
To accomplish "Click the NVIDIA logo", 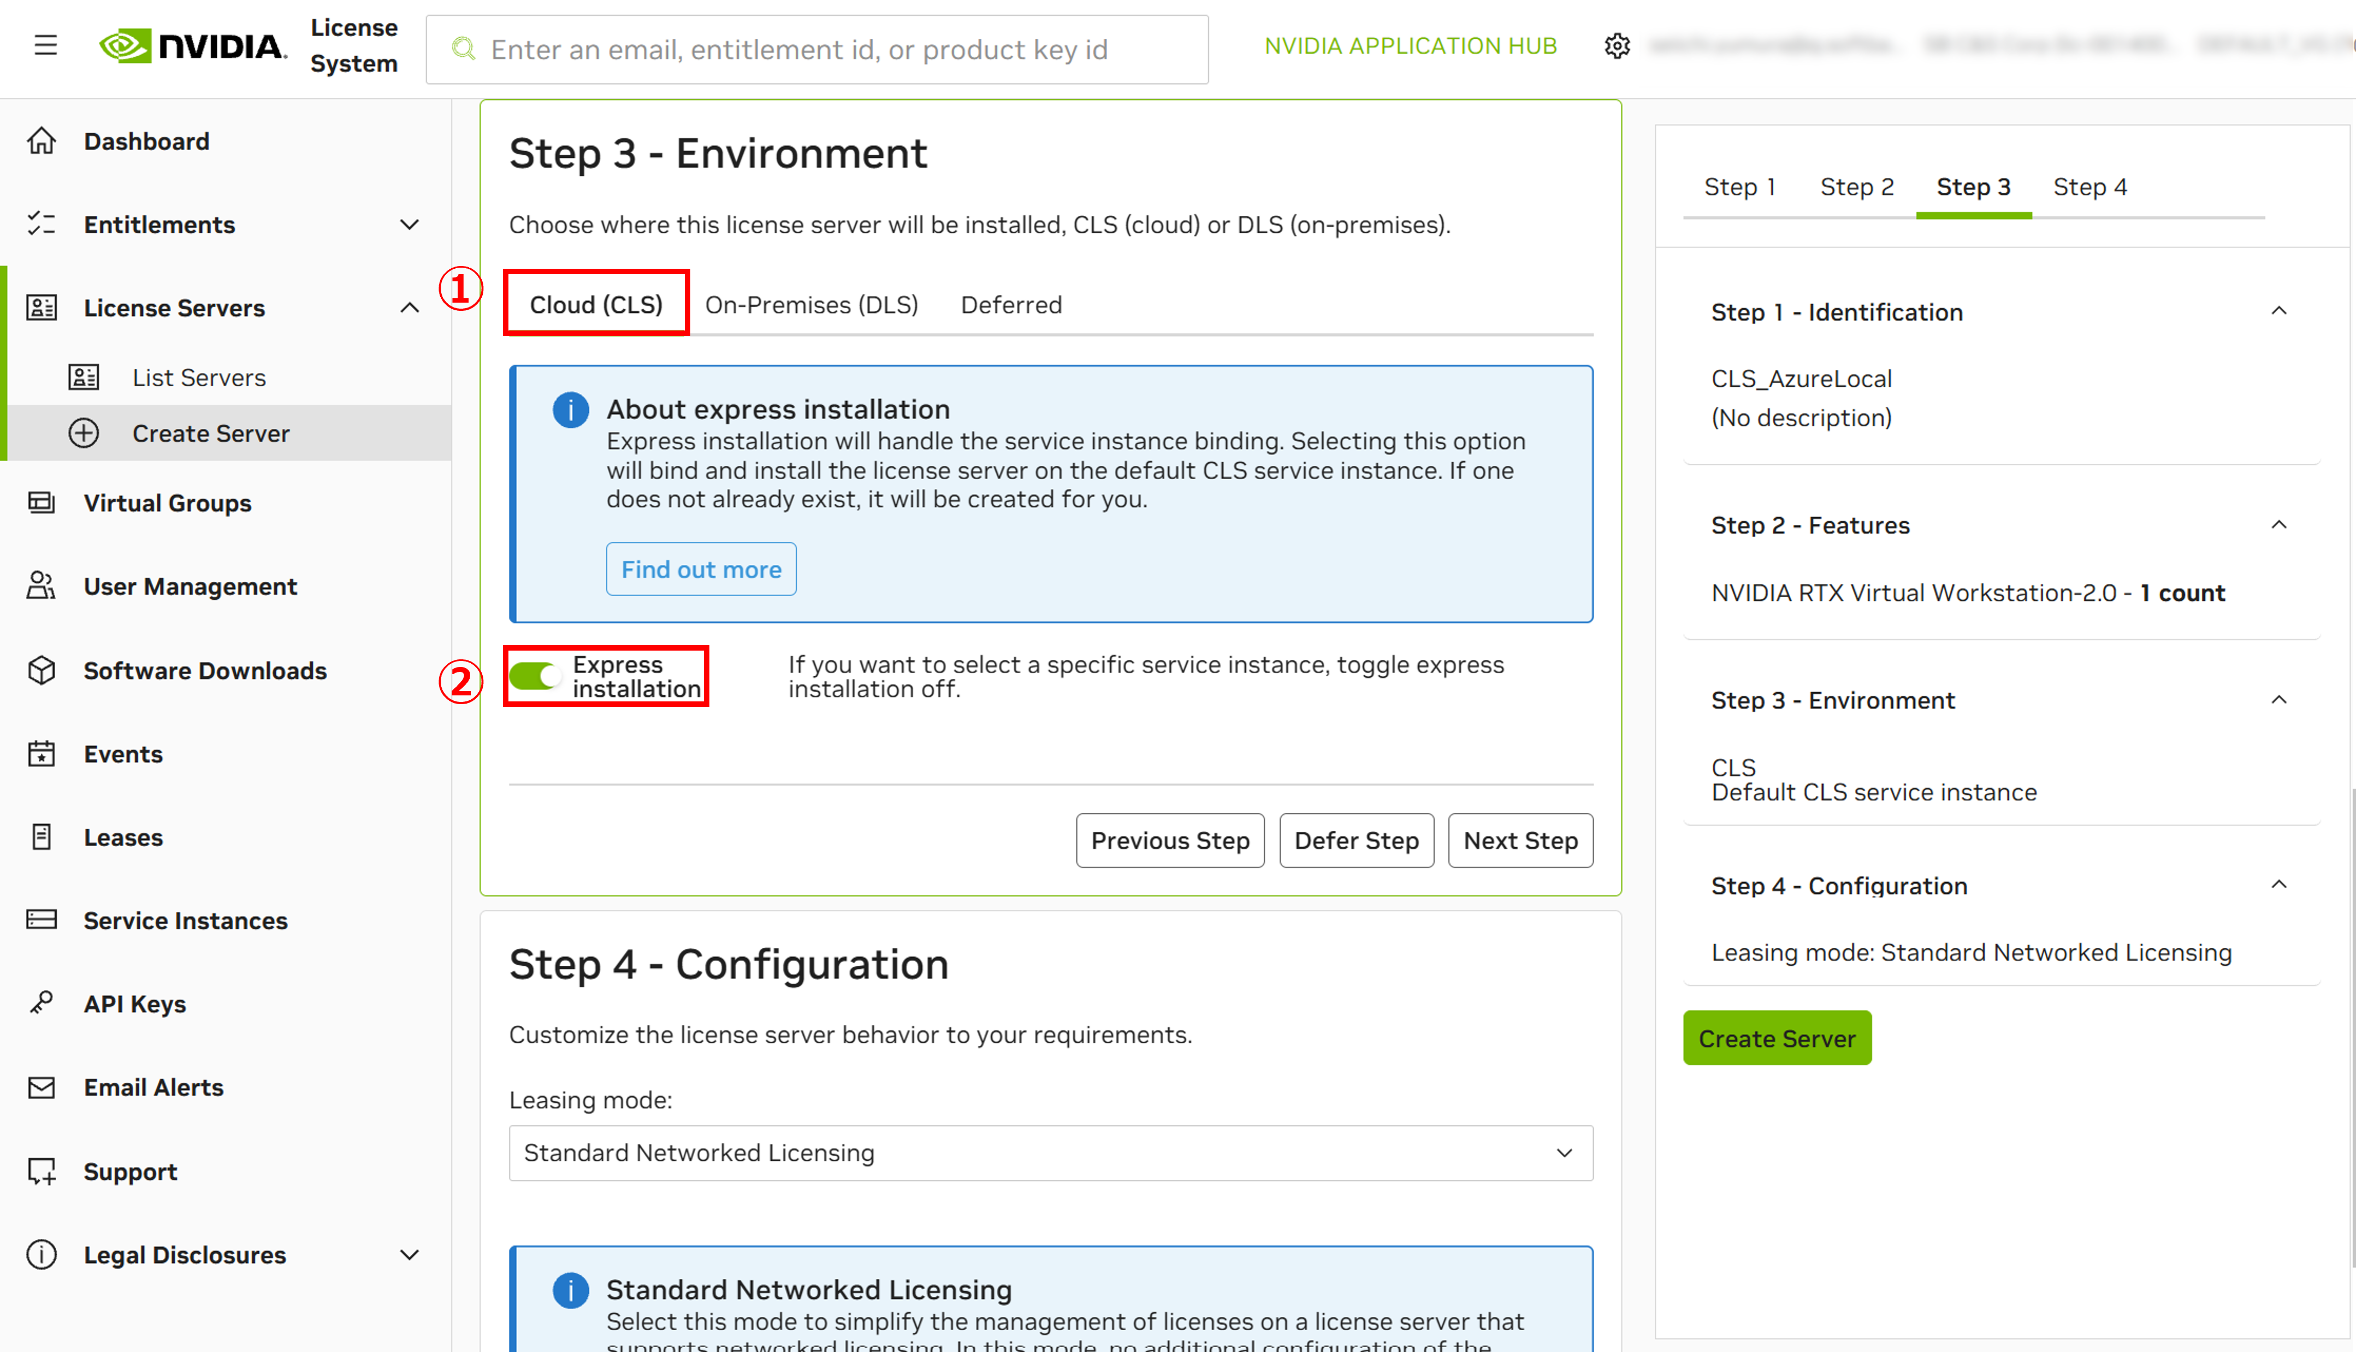I will pyautogui.click(x=192, y=45).
